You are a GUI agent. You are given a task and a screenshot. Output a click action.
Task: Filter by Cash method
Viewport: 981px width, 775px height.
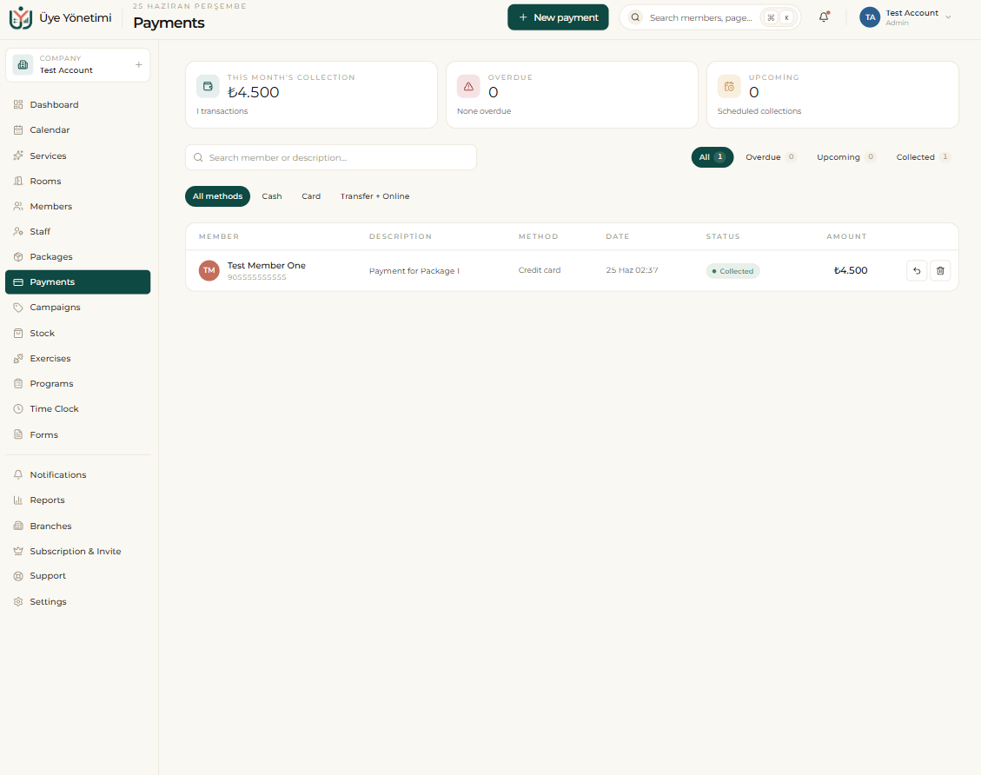click(271, 196)
